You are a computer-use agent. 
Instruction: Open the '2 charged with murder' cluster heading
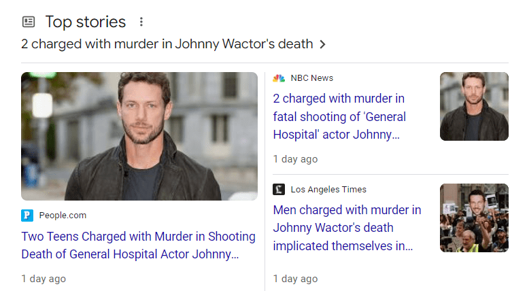167,44
